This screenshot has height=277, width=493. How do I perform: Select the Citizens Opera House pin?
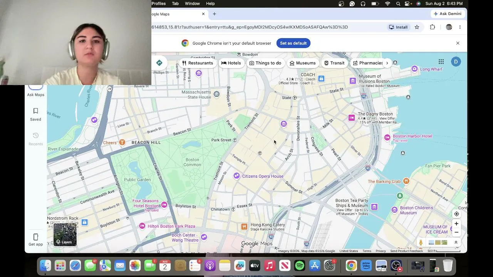pyautogui.click(x=236, y=176)
